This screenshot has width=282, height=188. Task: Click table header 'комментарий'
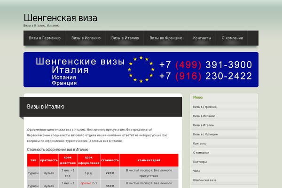point(149,160)
